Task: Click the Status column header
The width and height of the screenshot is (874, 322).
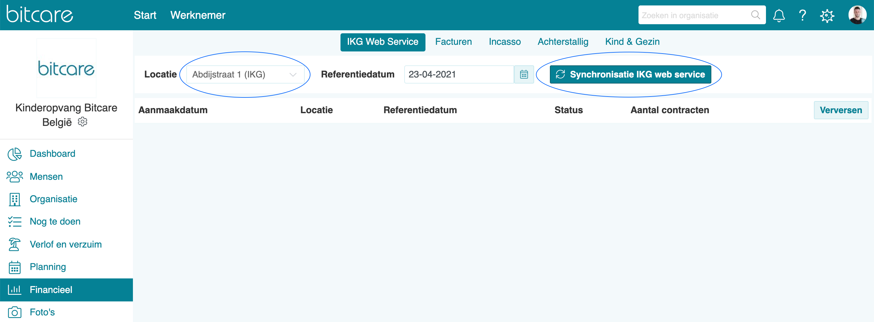Action: point(568,110)
